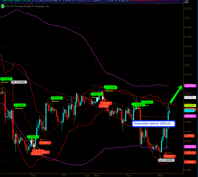
Task: Click the Thu label on the time axis
Action: (x=33, y=175)
